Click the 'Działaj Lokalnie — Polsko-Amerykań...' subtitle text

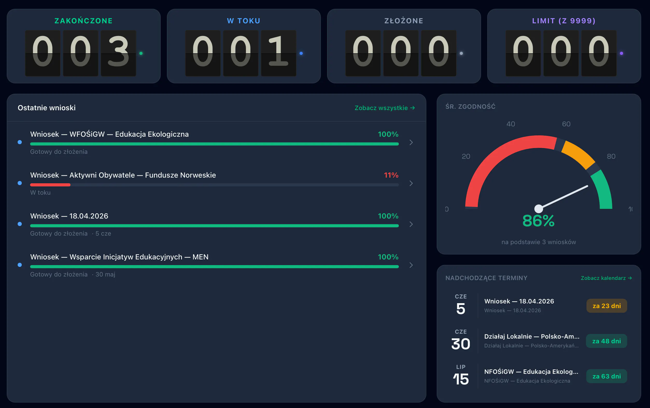click(532, 346)
